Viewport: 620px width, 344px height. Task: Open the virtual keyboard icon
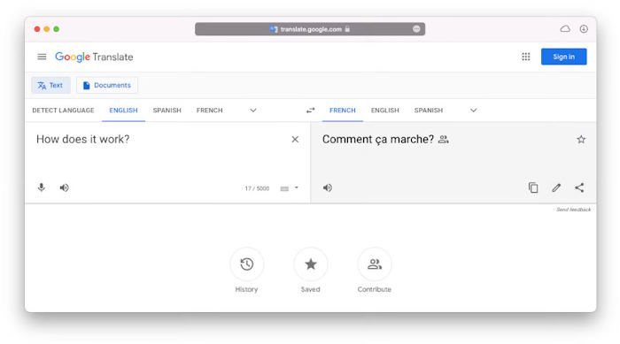284,188
